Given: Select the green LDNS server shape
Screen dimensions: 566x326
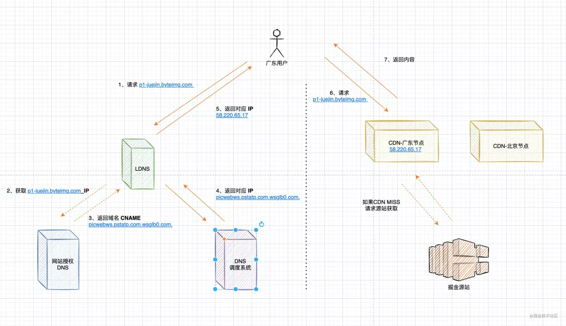Looking at the screenshot, I should coord(138,164).
